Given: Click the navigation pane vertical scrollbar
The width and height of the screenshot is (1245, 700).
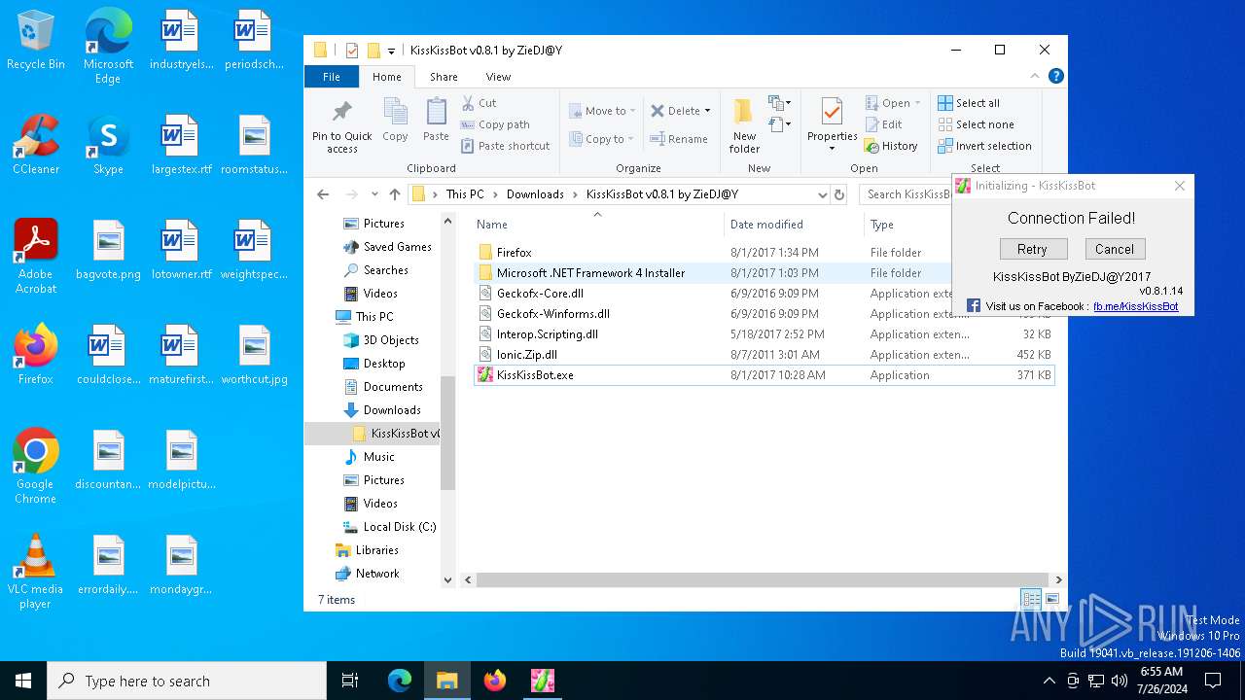Looking at the screenshot, I should click(x=447, y=433).
